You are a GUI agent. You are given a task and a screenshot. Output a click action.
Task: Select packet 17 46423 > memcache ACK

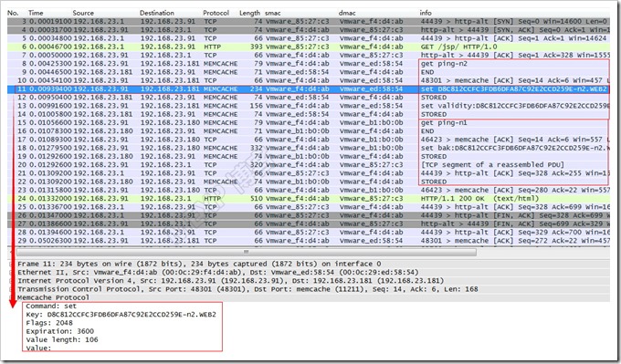[309, 140]
